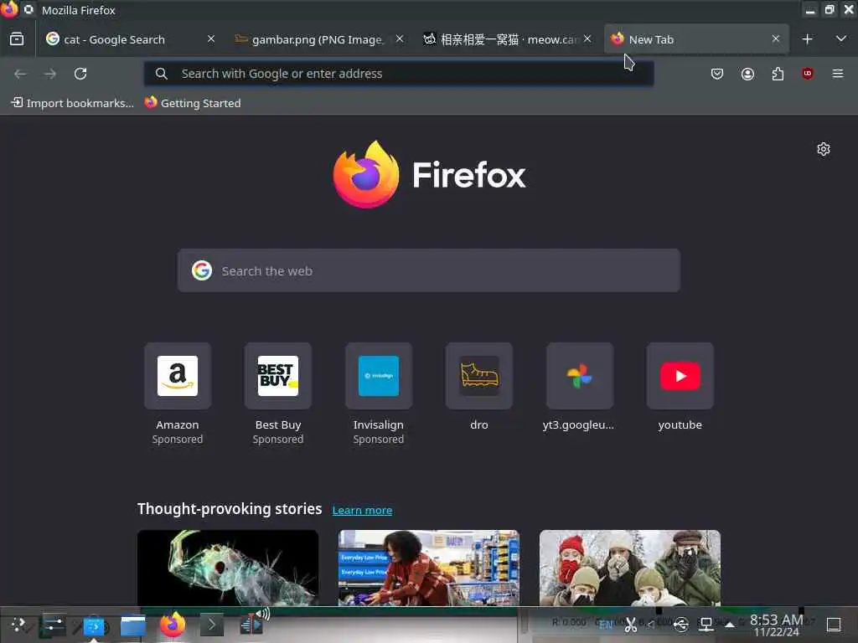The width and height of the screenshot is (858, 643).
Task: Open the story with people covering noses
Action: (x=630, y=568)
